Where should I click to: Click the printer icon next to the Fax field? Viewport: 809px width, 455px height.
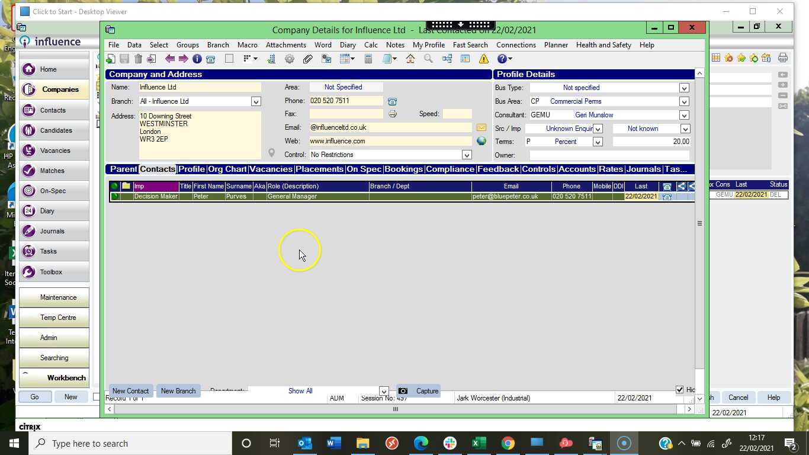[392, 114]
